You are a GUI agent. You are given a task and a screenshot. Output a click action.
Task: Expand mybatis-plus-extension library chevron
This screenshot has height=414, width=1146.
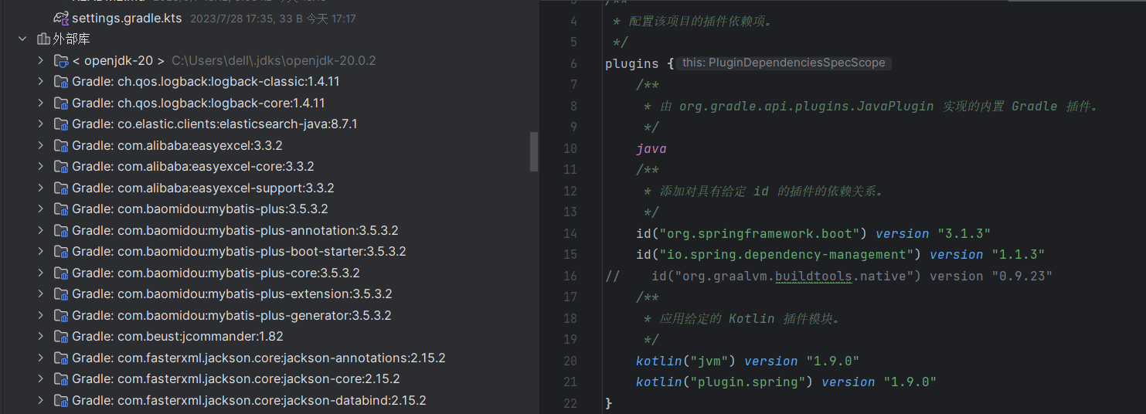coord(41,294)
